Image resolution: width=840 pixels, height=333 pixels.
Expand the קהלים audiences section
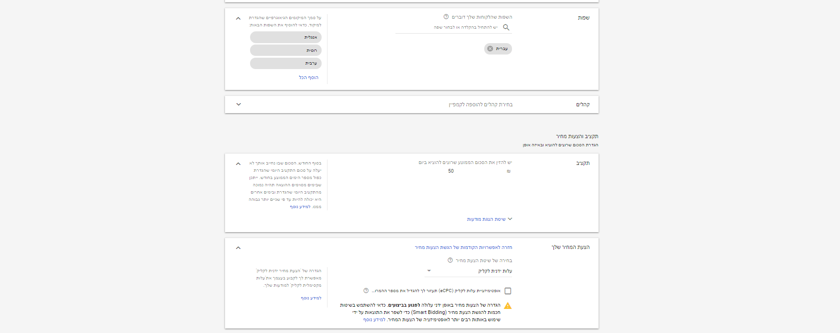[238, 104]
